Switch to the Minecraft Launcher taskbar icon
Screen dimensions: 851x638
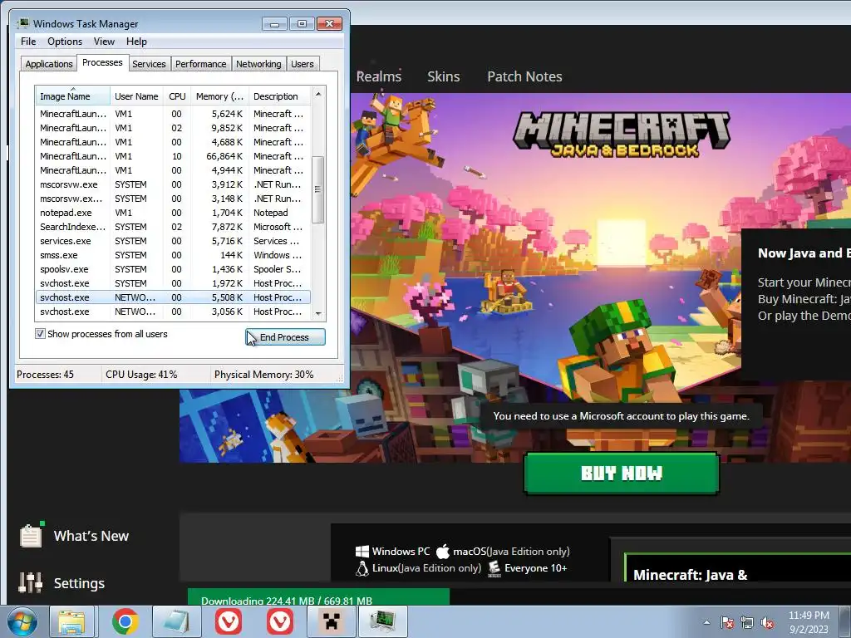pyautogui.click(x=331, y=622)
